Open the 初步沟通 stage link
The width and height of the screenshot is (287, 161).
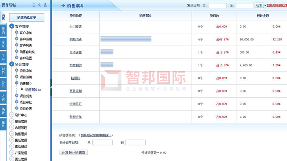75,39
